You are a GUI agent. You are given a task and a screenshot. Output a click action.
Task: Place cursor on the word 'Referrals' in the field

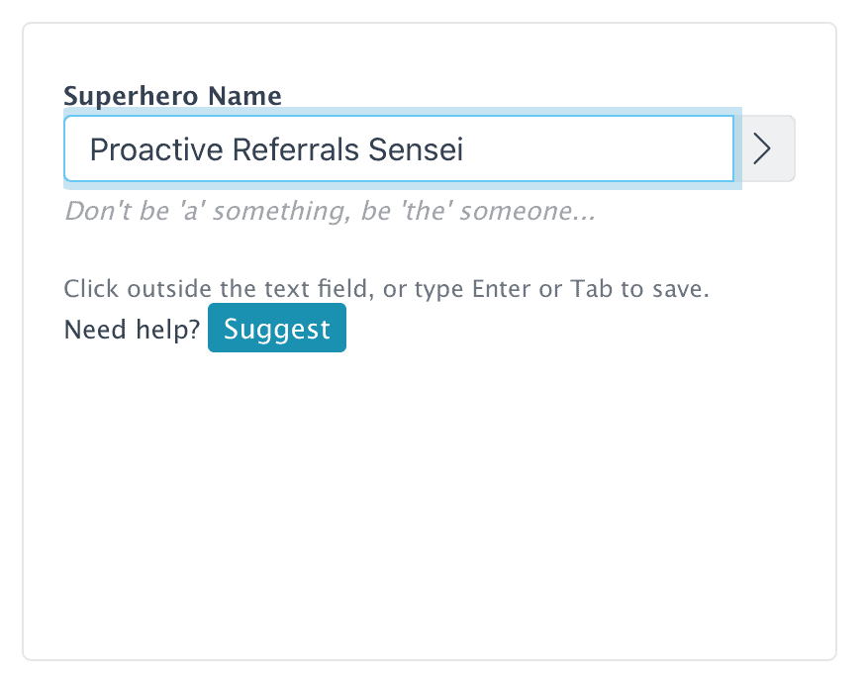[x=295, y=149]
